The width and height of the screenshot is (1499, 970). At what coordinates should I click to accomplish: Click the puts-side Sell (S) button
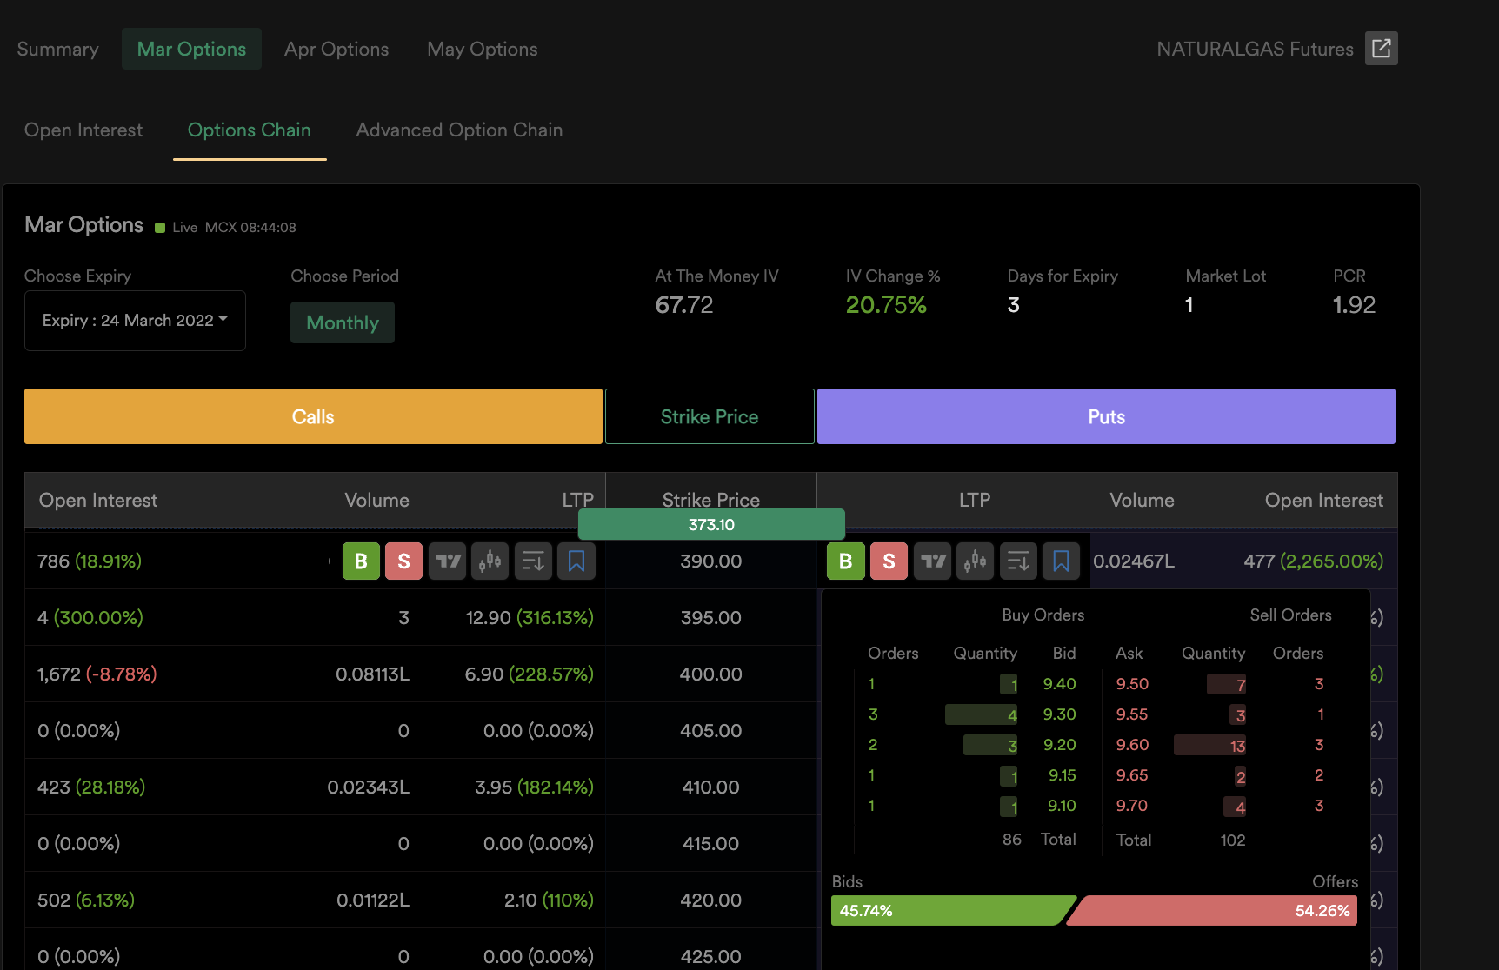pyautogui.click(x=889, y=561)
